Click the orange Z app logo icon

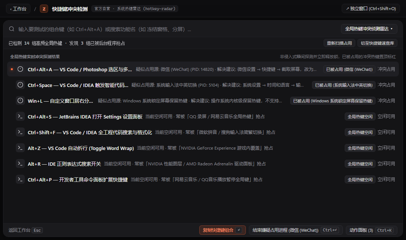pyautogui.click(x=44, y=9)
